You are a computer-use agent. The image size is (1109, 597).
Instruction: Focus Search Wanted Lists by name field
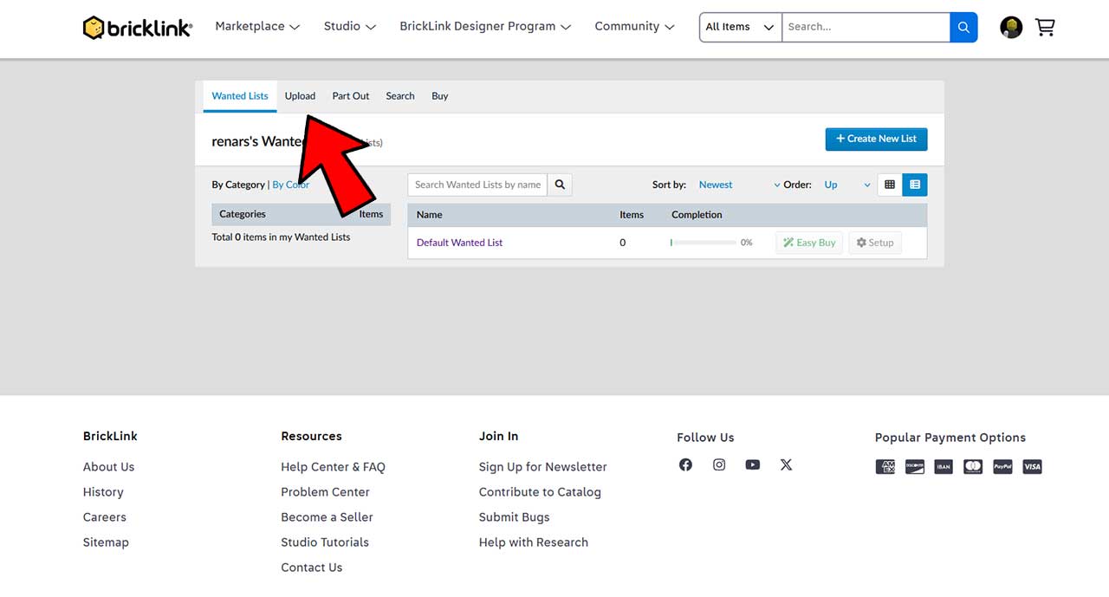coord(477,185)
